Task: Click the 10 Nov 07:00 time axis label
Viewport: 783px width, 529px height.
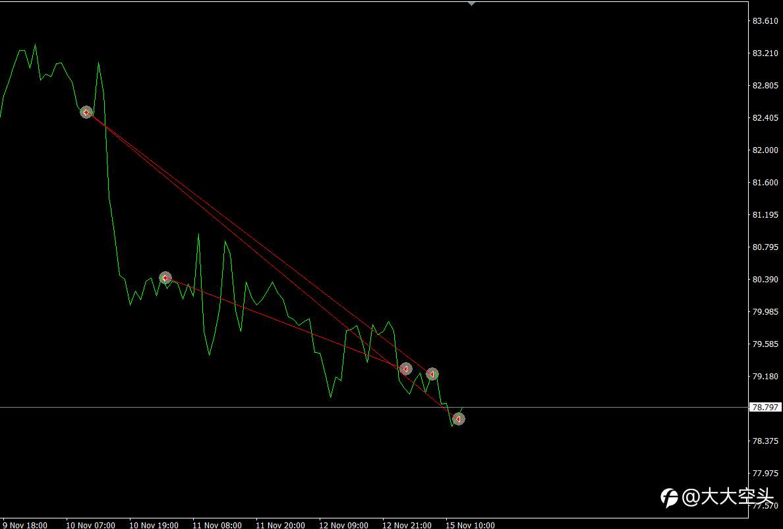Action: point(90,525)
